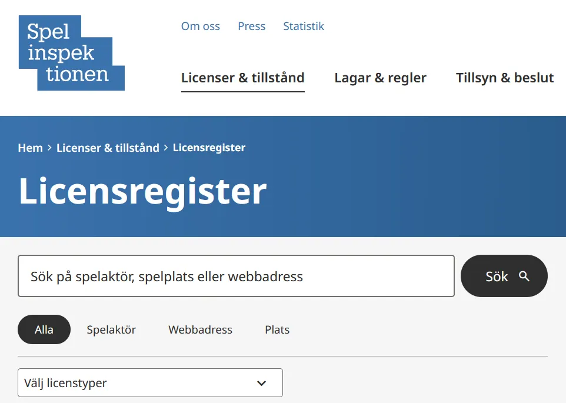Click the chevron on Välj licenstyper
566x403 pixels.
[262, 382]
